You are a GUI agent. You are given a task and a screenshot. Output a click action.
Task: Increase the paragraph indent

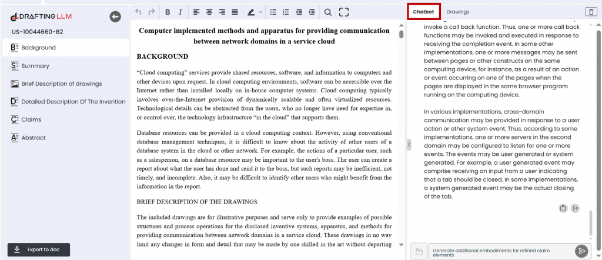pyautogui.click(x=312, y=12)
